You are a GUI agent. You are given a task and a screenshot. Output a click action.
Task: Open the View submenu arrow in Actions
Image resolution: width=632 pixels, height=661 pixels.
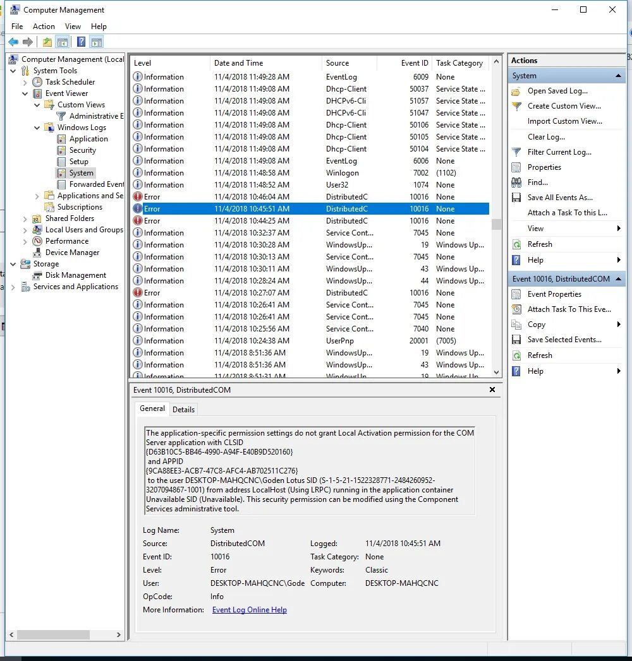coord(619,228)
